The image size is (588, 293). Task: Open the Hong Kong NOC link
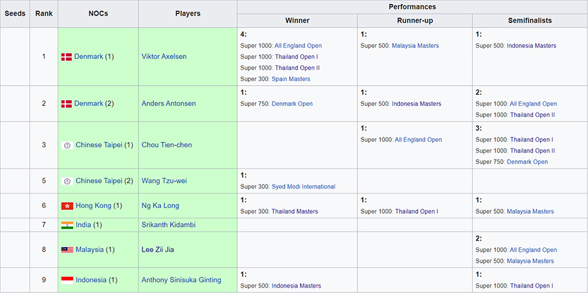[93, 205]
